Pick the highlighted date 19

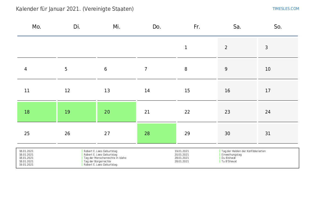pyautogui.click(x=77, y=112)
